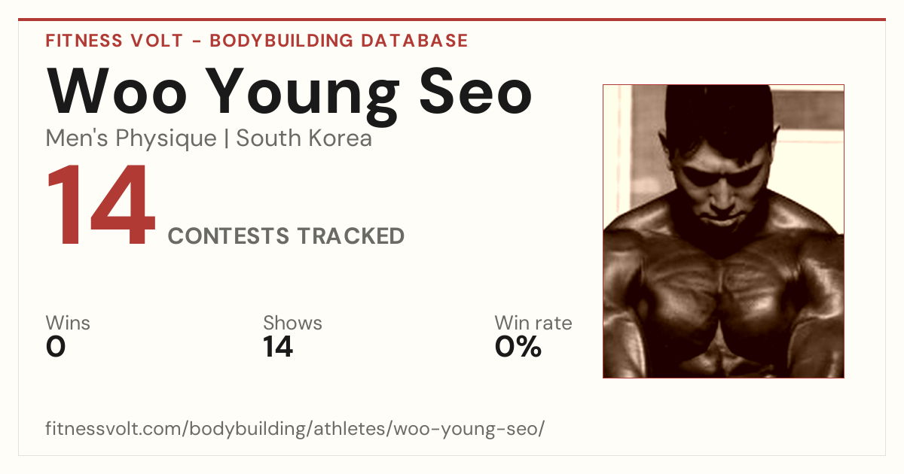Click the athlete photo thumbnail

click(x=723, y=231)
